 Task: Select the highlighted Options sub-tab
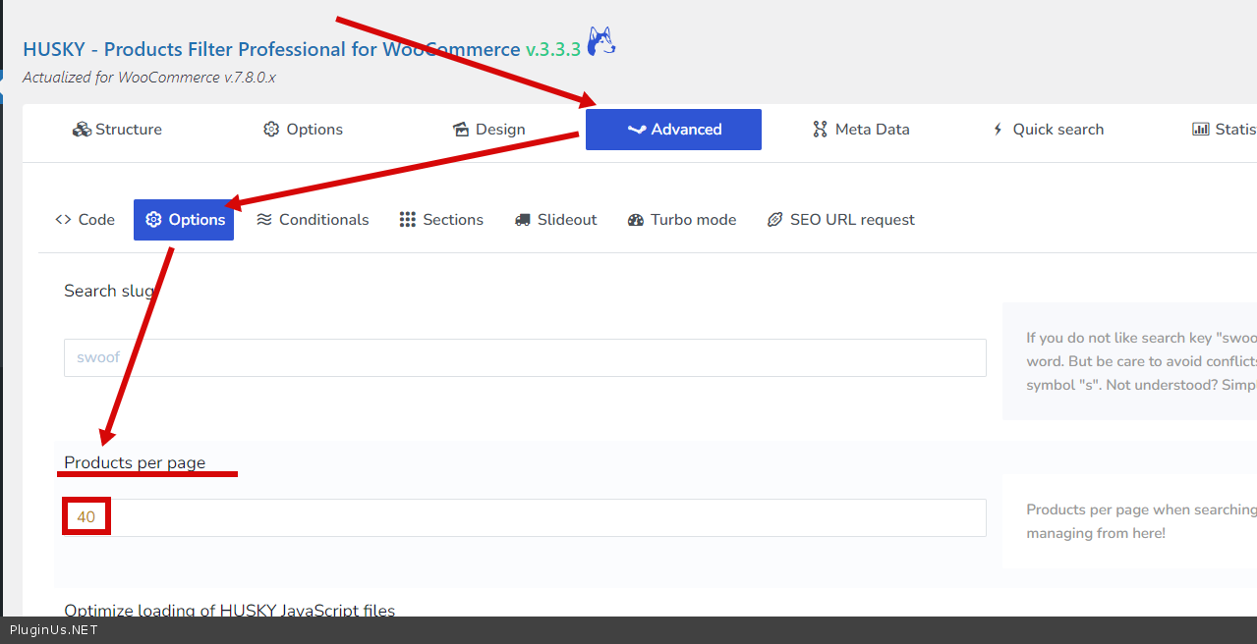click(x=184, y=220)
